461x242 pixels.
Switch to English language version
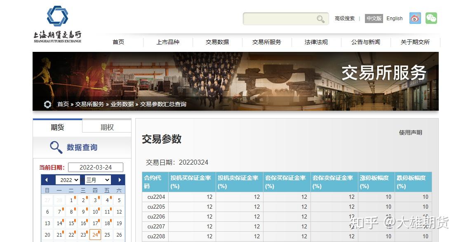pos(395,19)
